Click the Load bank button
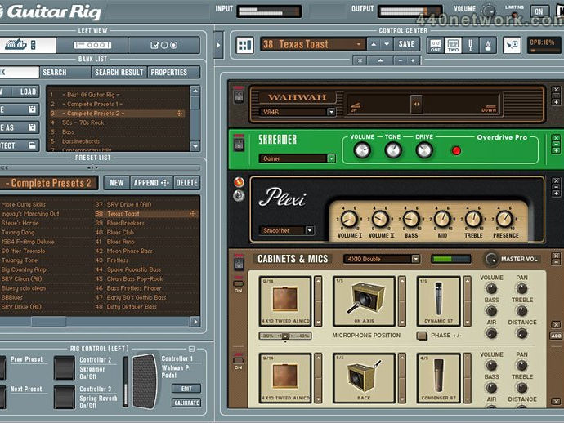 coord(28,91)
